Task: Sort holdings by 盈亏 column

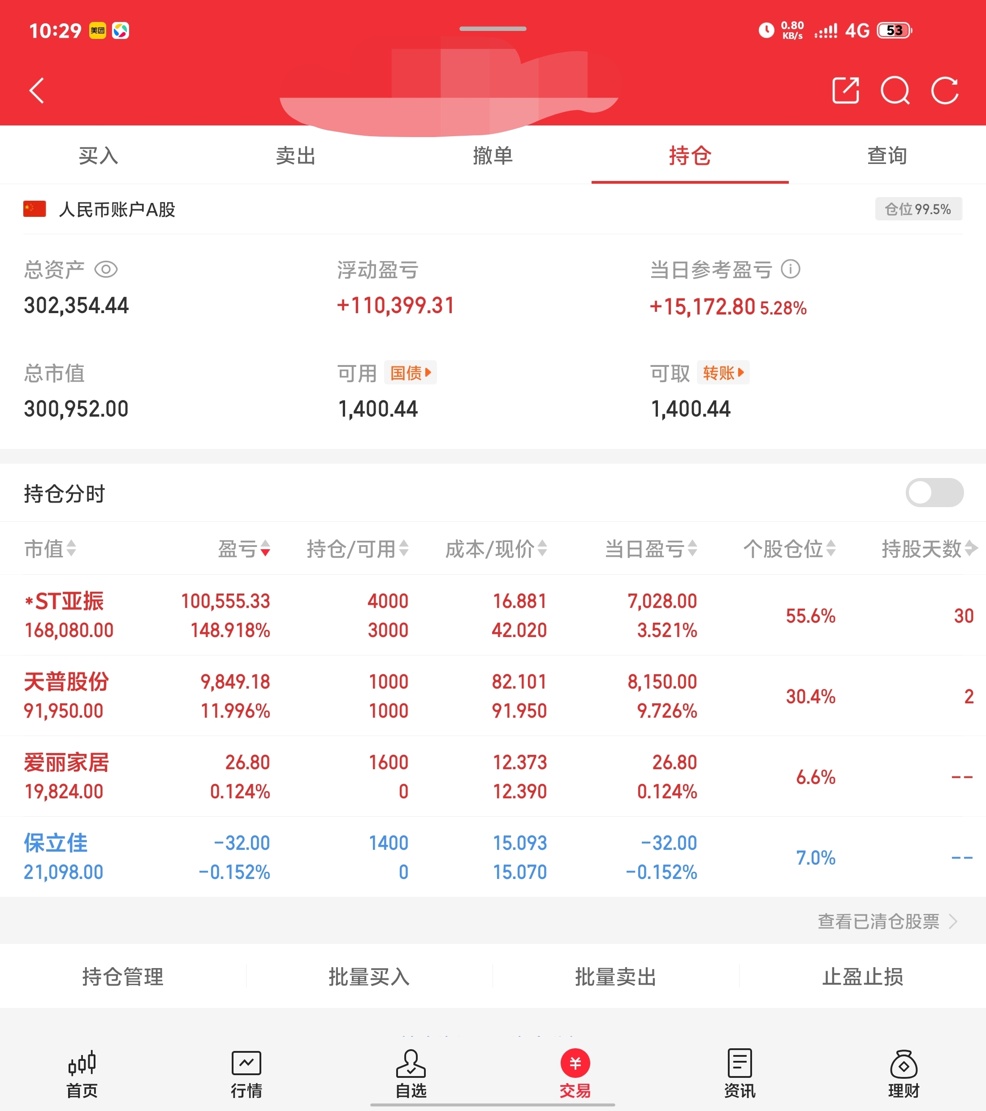Action: click(244, 549)
